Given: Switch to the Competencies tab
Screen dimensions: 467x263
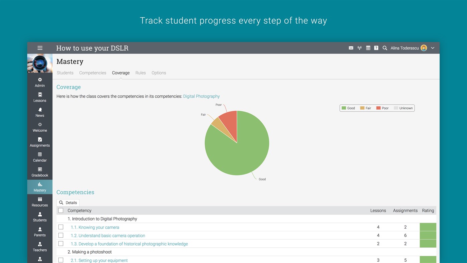Looking at the screenshot, I should click(x=93, y=73).
